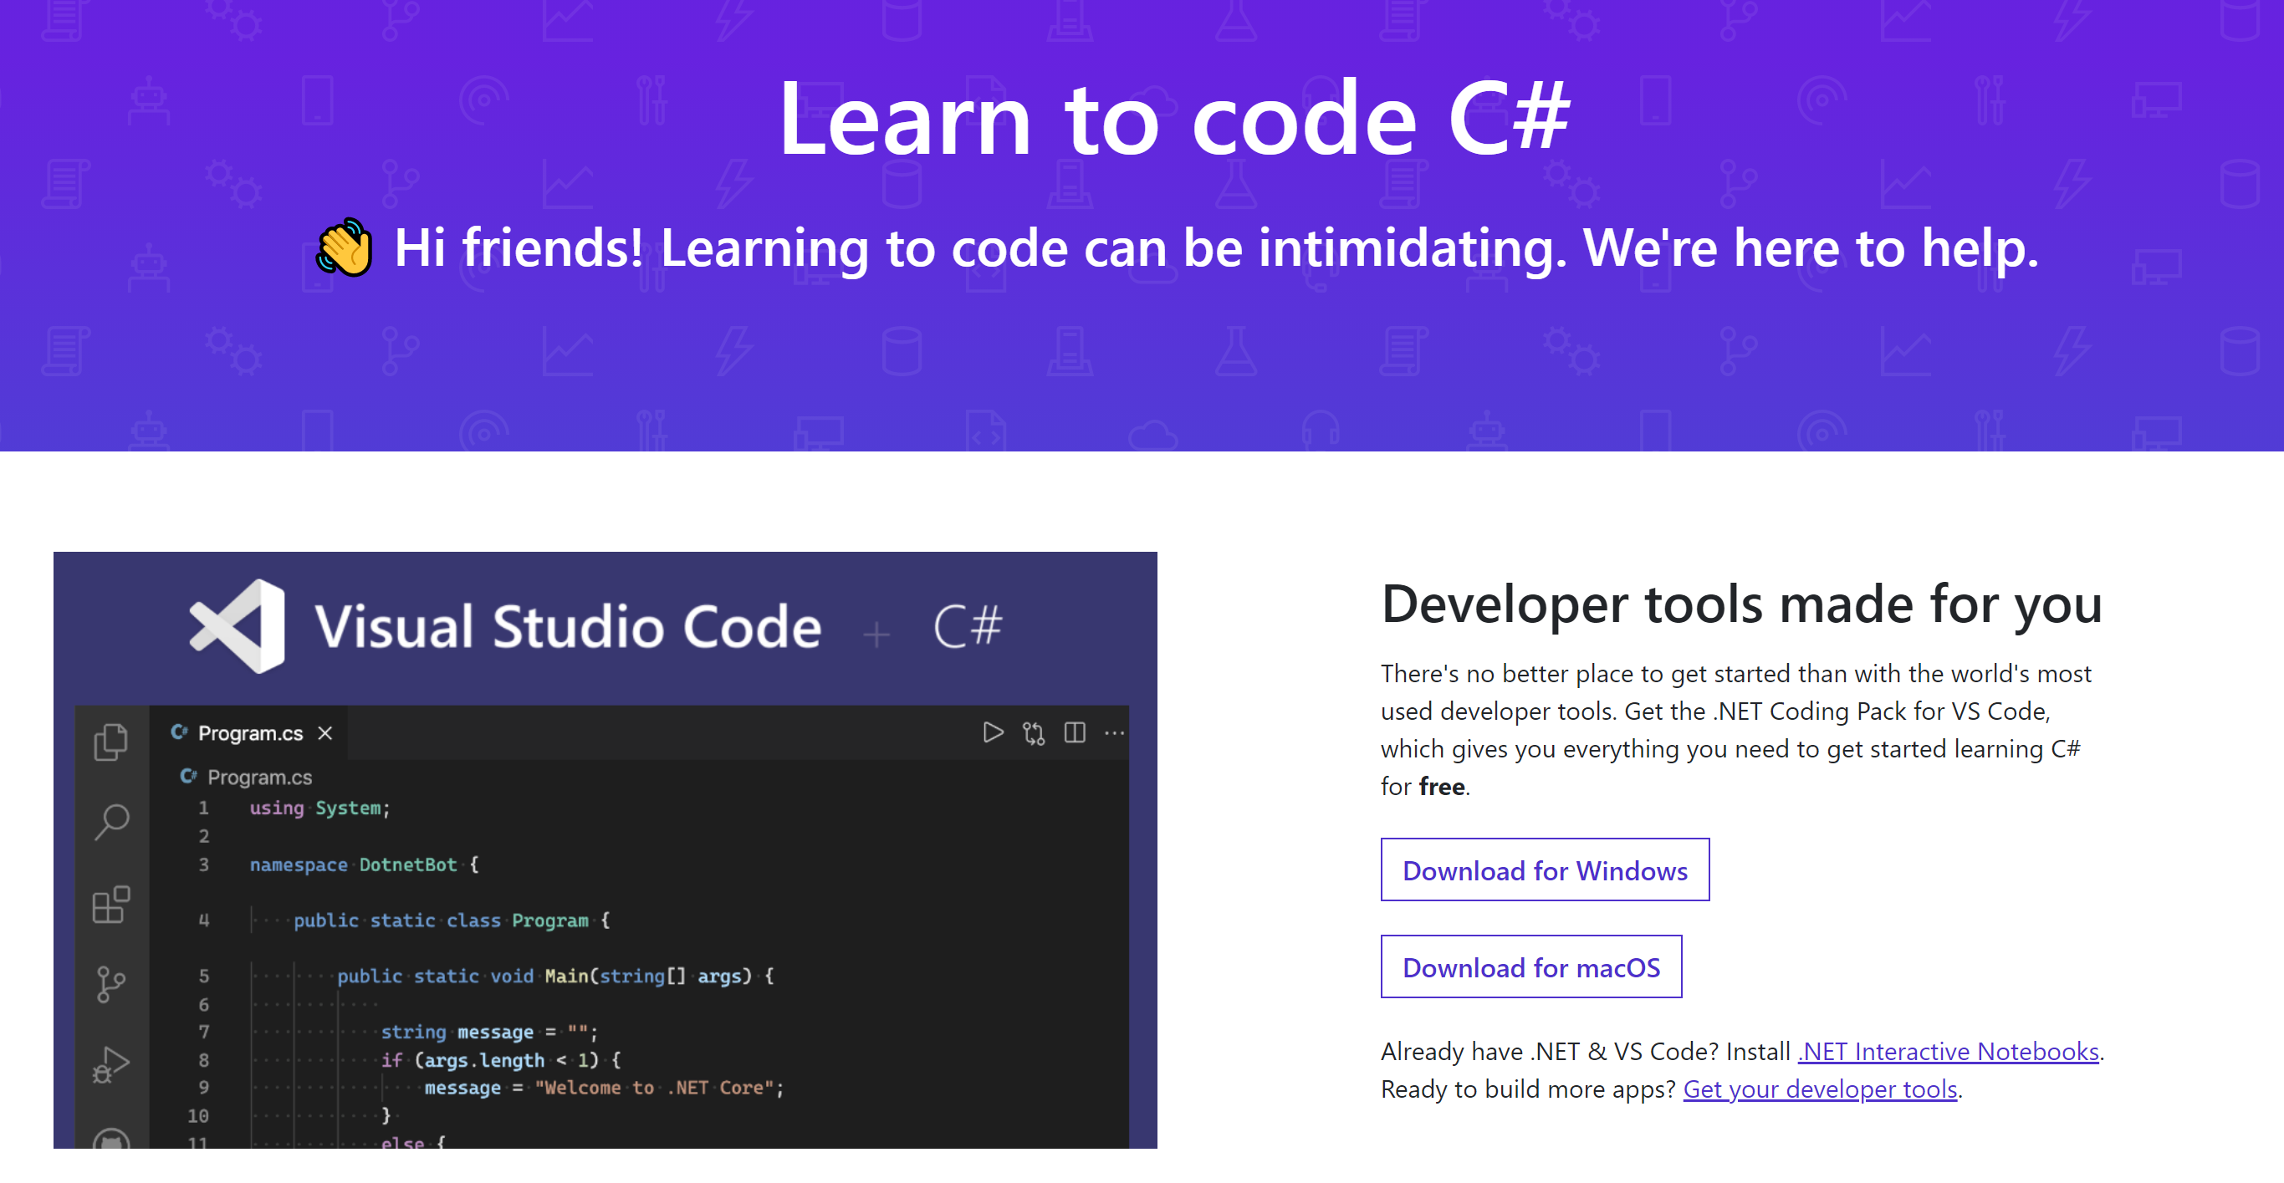Click the waving hand emoji
This screenshot has width=2284, height=1183.
[x=344, y=247]
